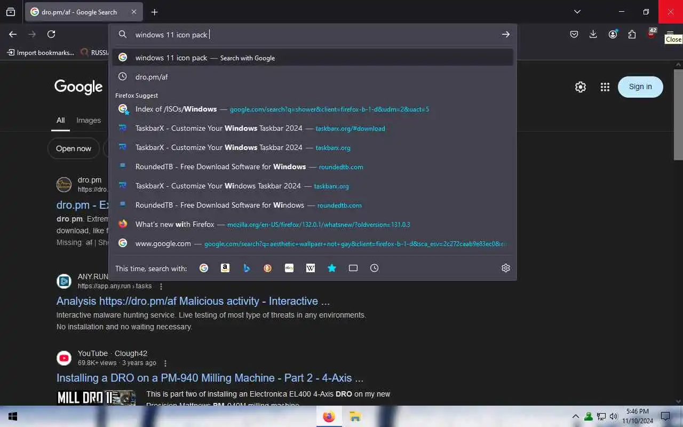Click the Sign in button
Screen dimensions: 683x427
pos(640,87)
